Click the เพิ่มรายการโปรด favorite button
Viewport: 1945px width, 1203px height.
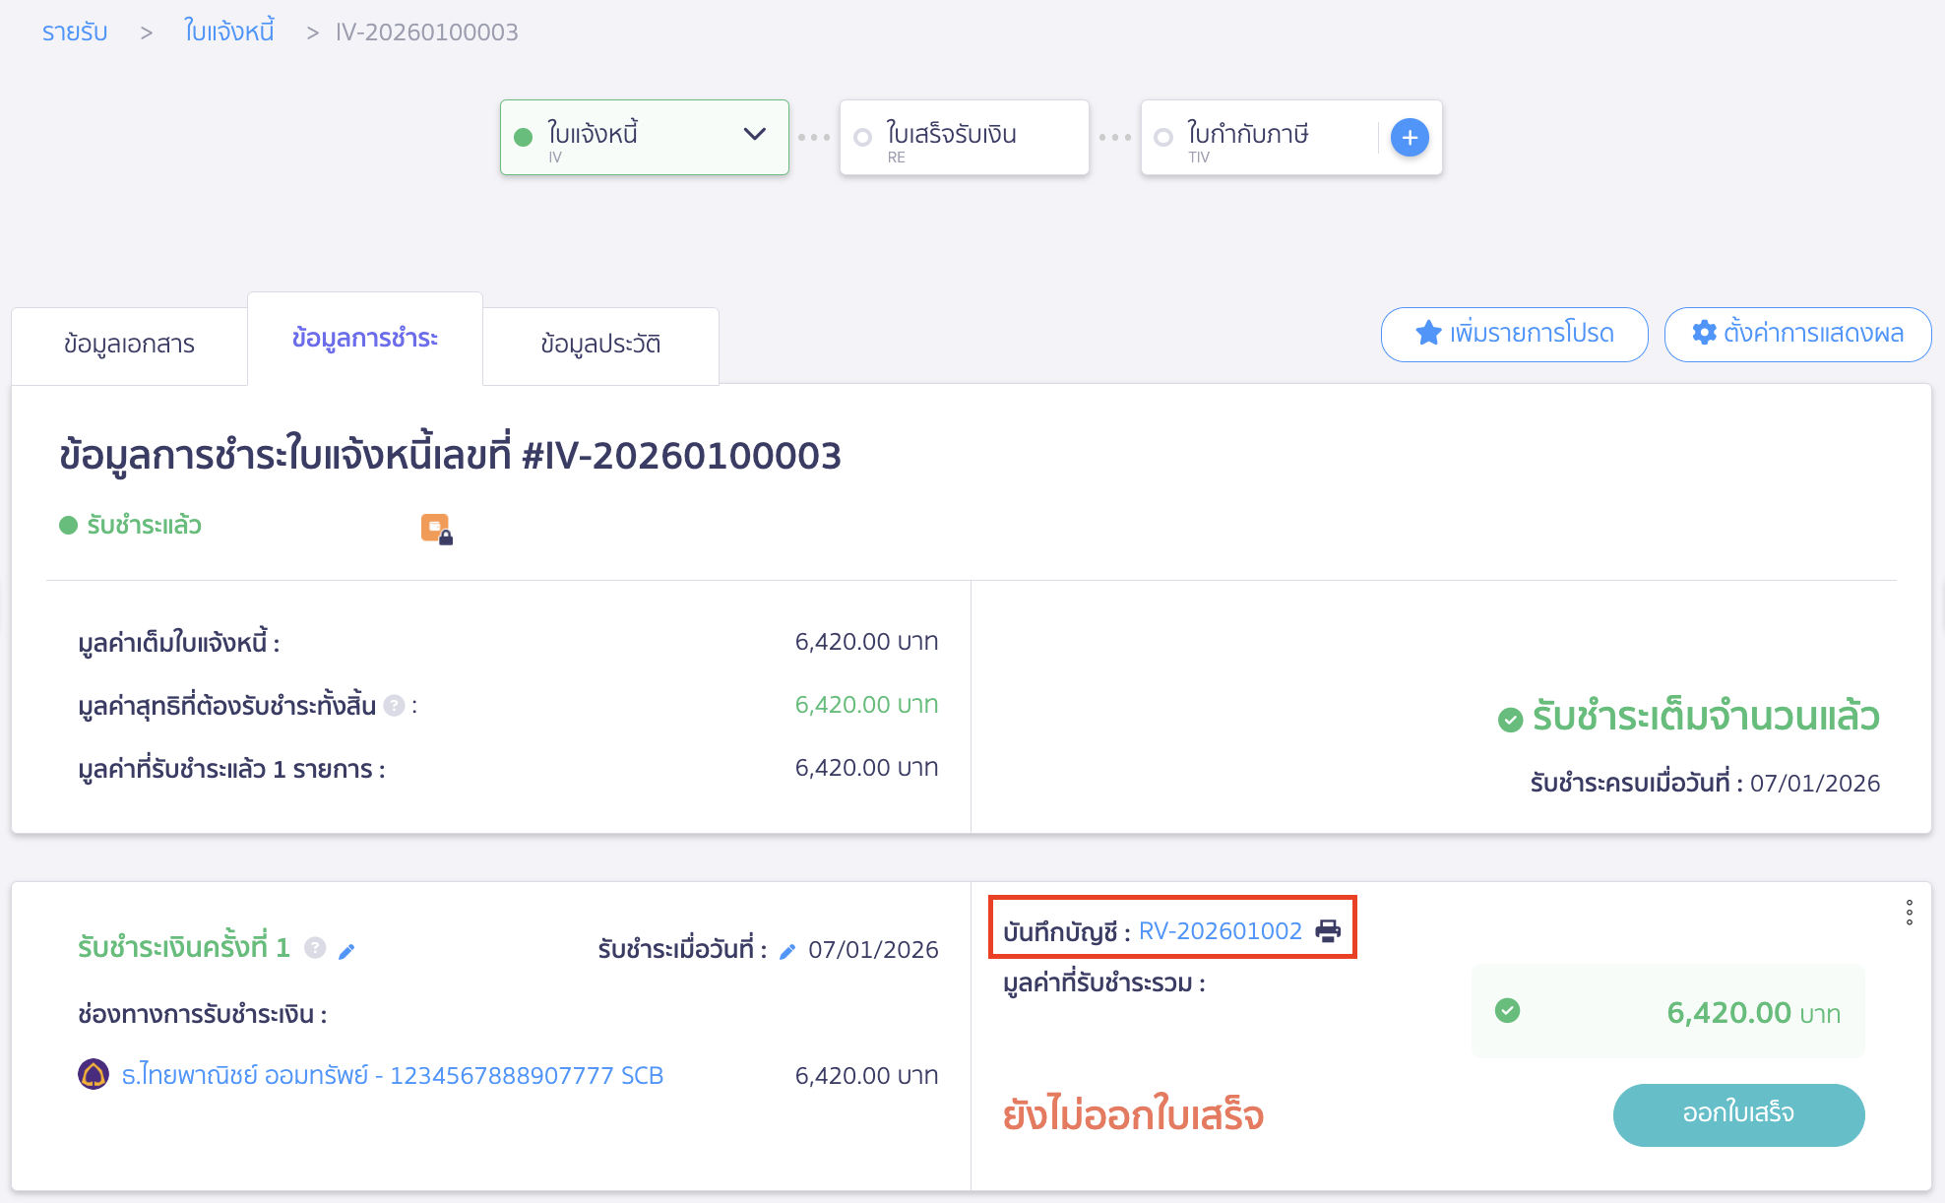tap(1514, 334)
